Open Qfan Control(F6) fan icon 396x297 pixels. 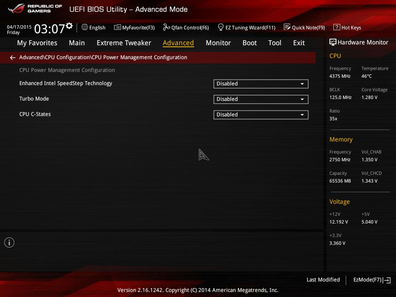[x=166, y=27]
